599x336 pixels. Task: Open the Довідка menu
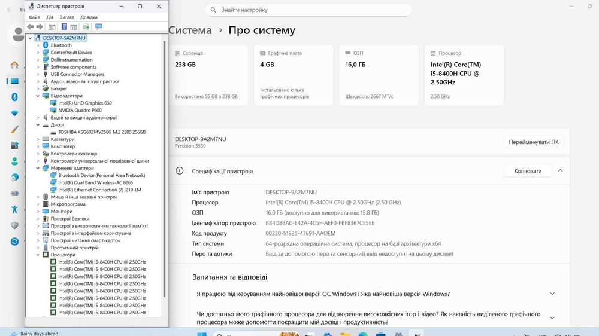point(89,17)
